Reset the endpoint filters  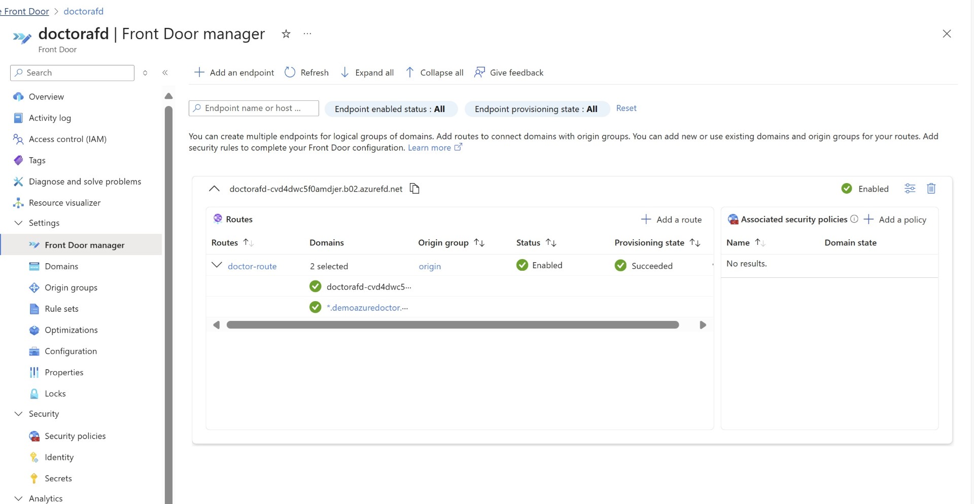(626, 109)
